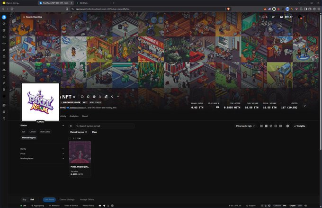The height and width of the screenshot is (208, 322).
Task: Open Terms of Service link
Action: tap(71, 206)
